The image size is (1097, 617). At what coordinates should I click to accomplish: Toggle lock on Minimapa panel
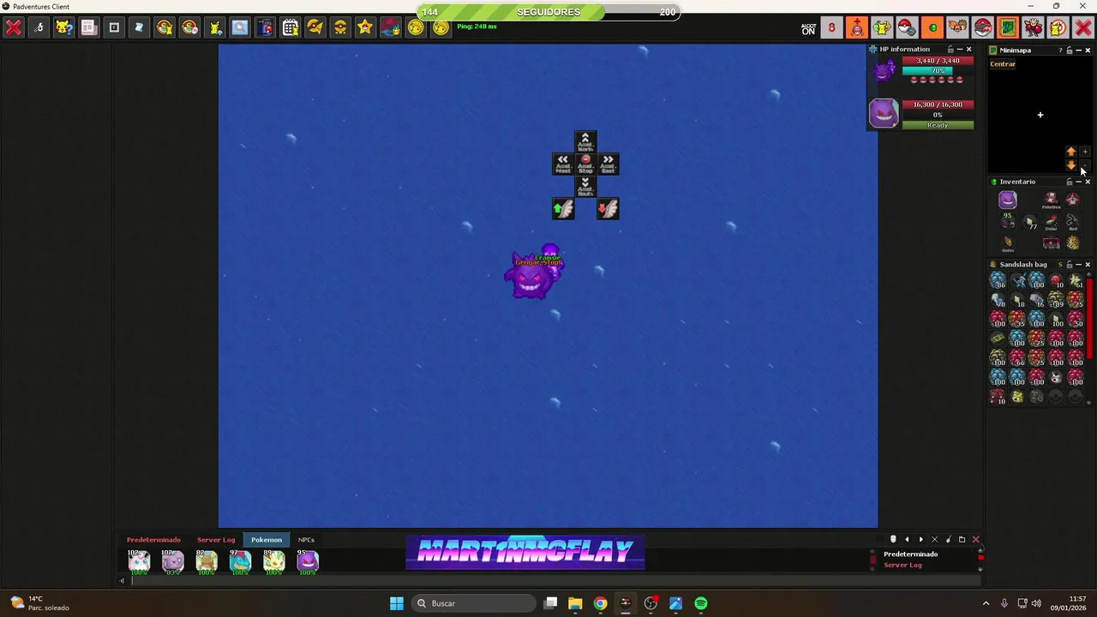pos(1069,50)
